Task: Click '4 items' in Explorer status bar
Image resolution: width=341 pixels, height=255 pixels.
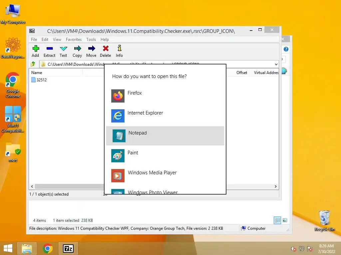Action: (40, 220)
